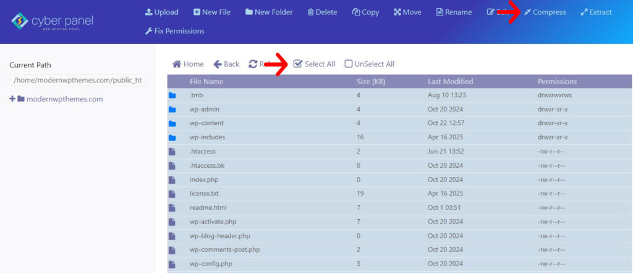Image resolution: width=633 pixels, height=273 pixels.
Task: Click the CyberPanel logo
Action: pos(52,21)
